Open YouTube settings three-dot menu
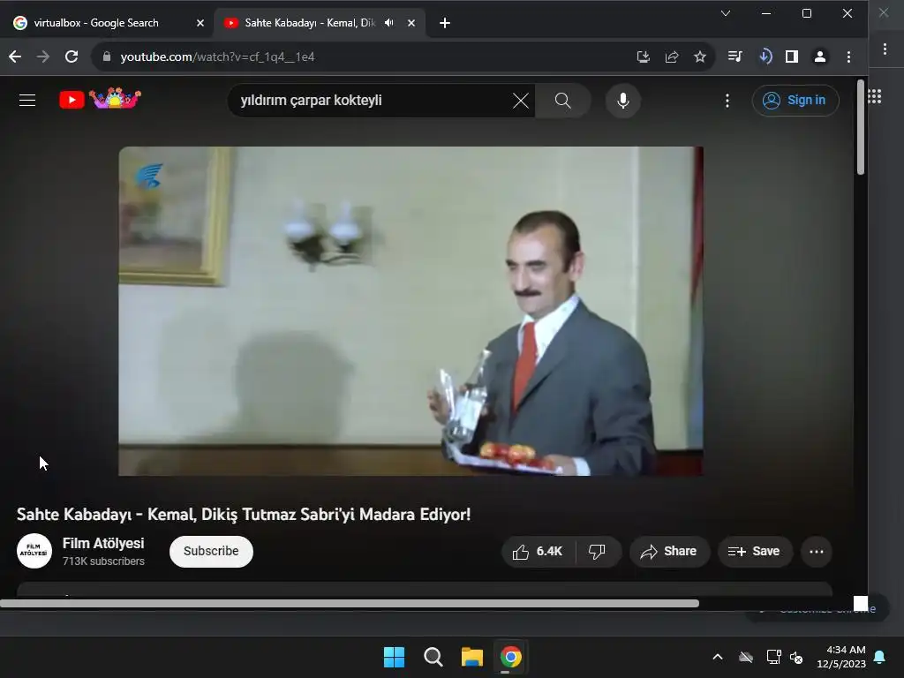This screenshot has width=904, height=678. point(727,101)
